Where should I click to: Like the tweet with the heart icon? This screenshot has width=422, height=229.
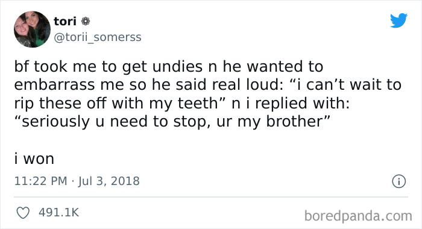click(23, 213)
